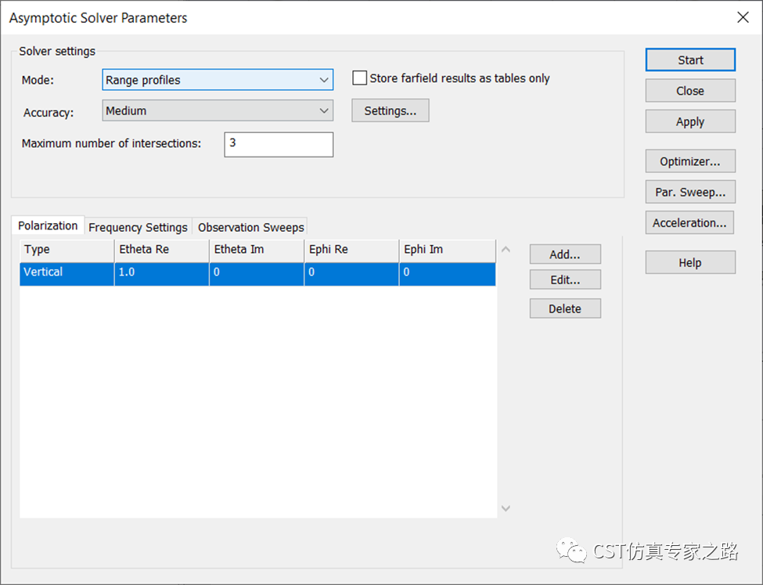
Task: Switch to the Polarization tab
Action: click(48, 226)
